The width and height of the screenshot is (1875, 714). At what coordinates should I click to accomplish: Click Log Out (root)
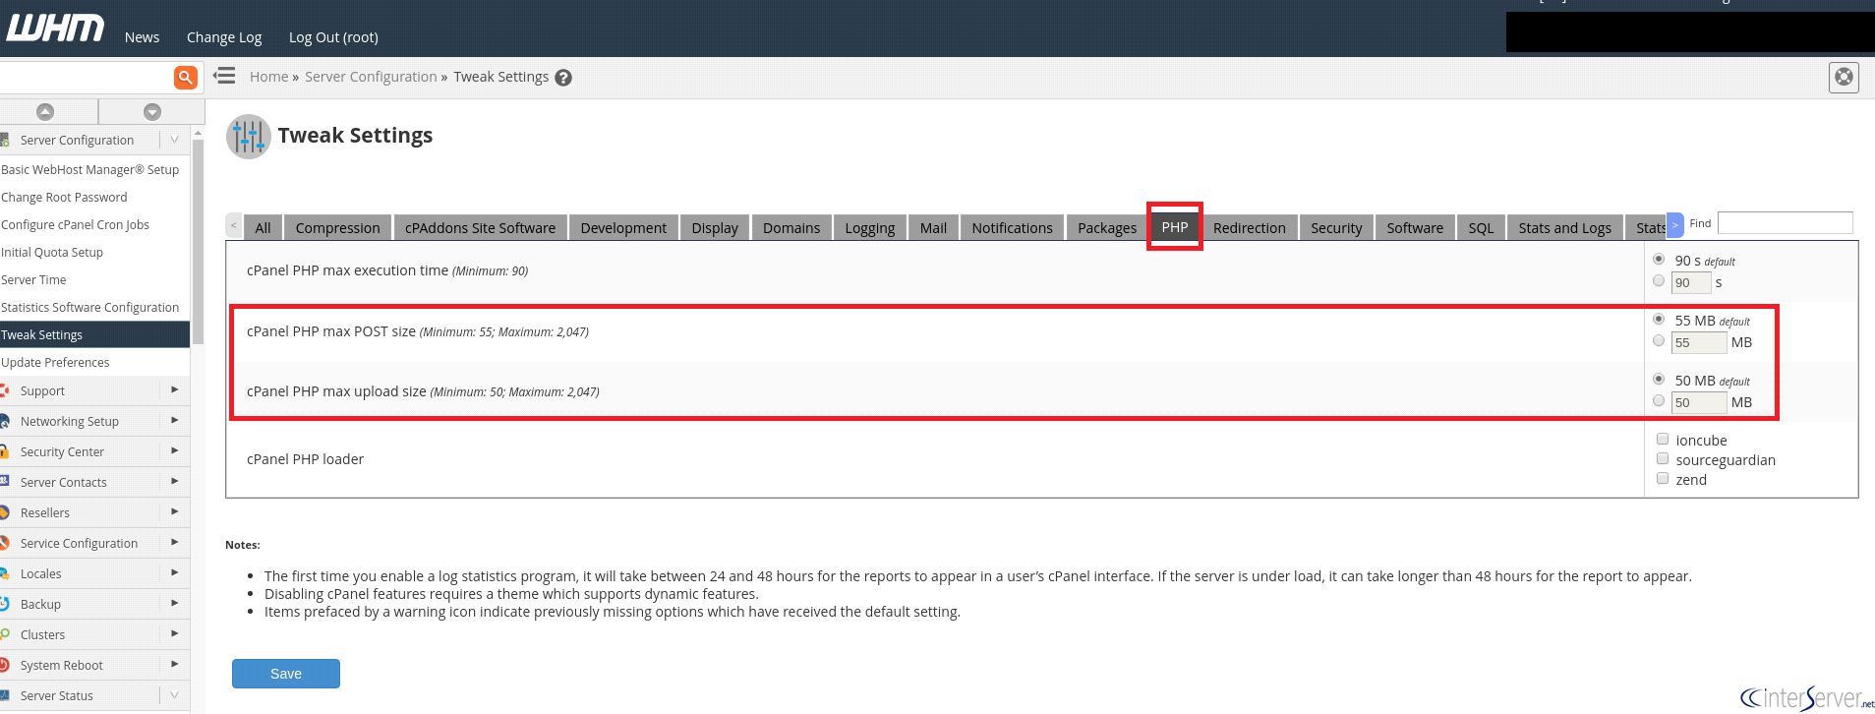(333, 37)
